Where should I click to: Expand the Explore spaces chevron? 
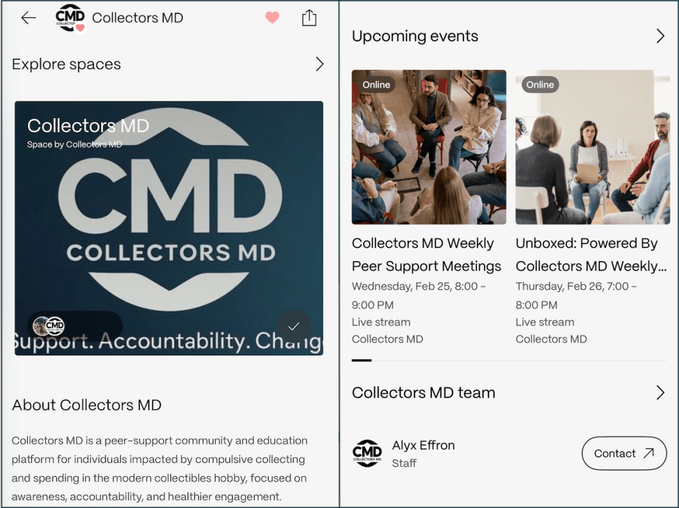click(319, 64)
